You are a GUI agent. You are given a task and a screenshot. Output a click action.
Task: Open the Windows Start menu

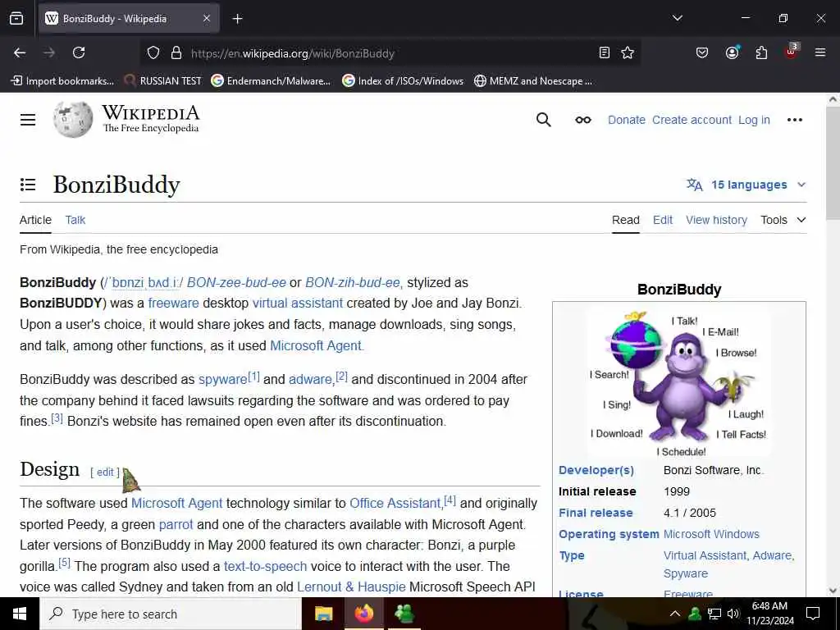coord(20,614)
